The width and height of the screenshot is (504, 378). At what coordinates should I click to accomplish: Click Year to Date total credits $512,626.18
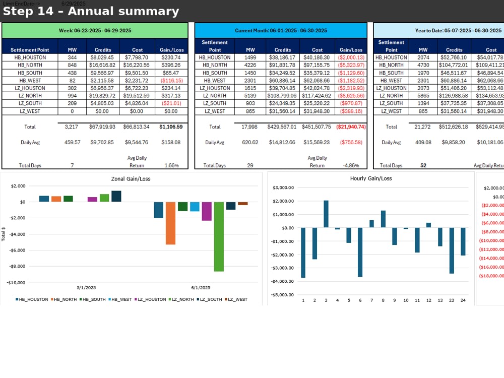tap(453, 127)
